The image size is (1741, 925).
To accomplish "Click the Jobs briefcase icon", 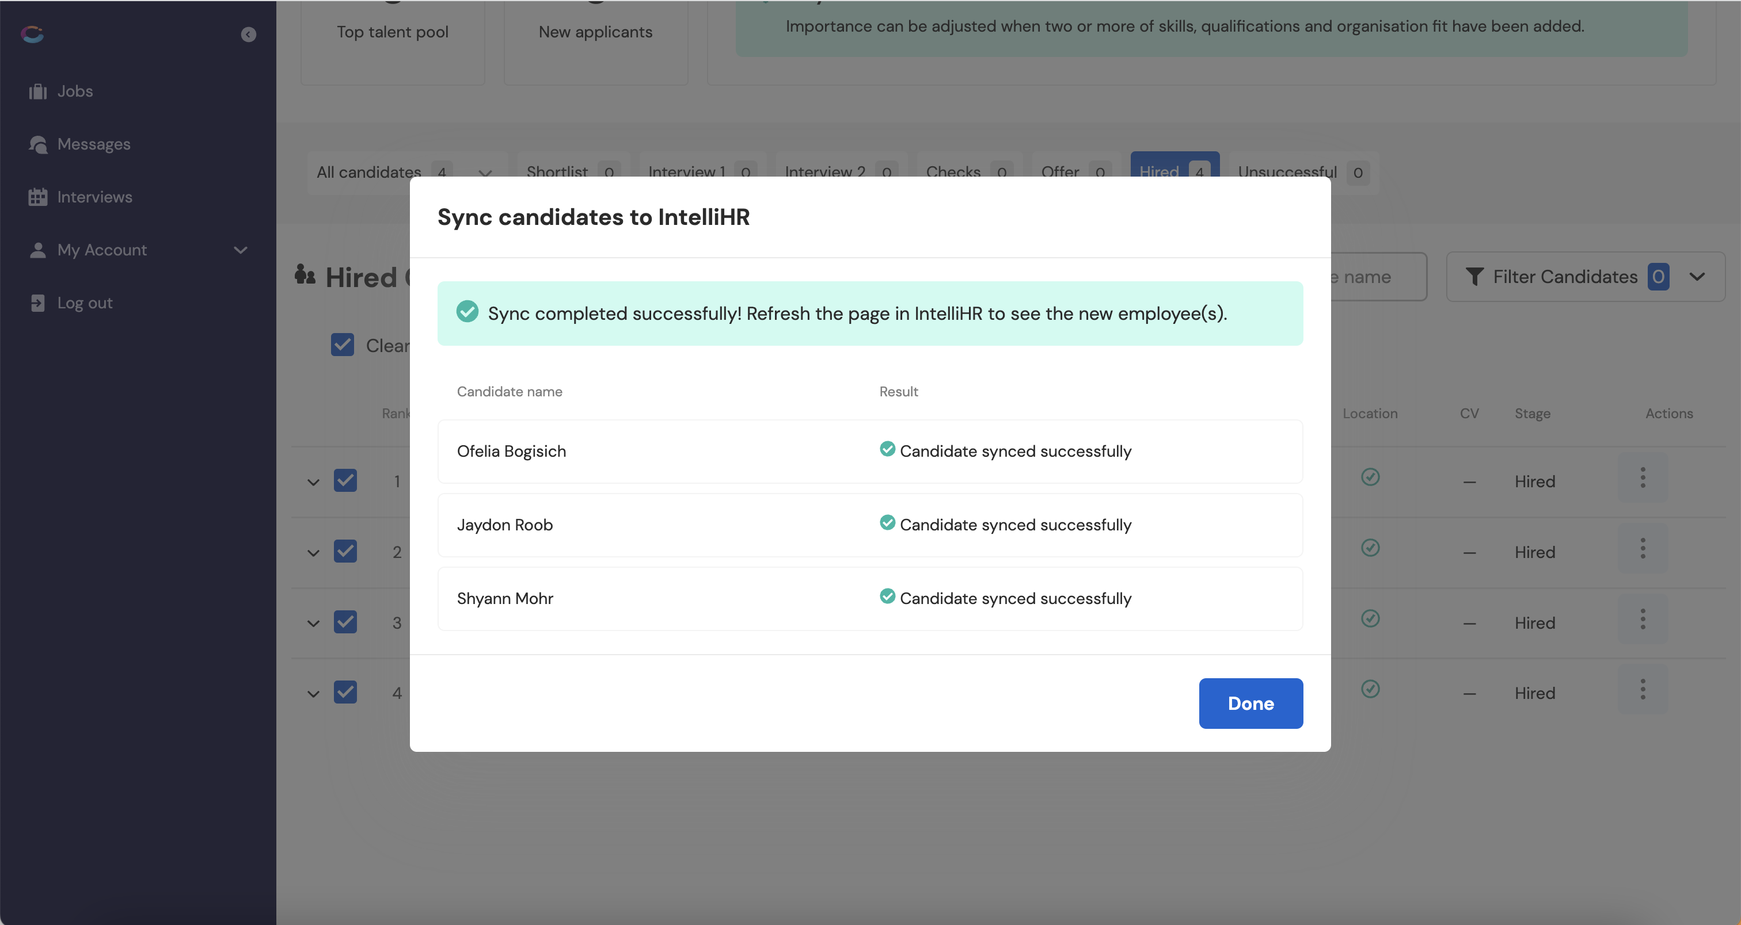I will (x=38, y=91).
